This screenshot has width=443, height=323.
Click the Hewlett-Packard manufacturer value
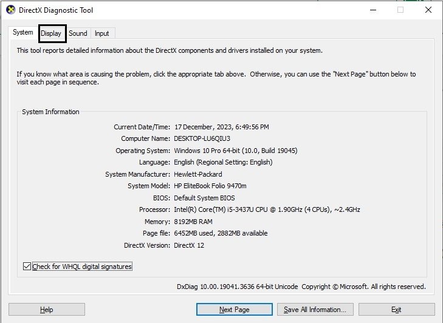pos(198,174)
